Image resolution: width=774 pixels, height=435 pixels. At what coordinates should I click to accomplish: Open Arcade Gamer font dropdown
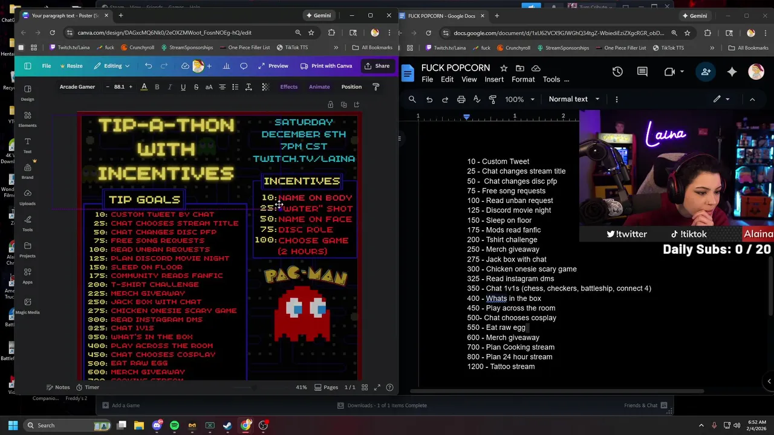[77, 87]
